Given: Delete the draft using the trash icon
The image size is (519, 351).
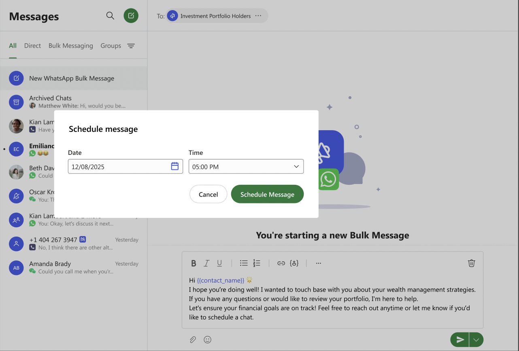Looking at the screenshot, I should (x=471, y=263).
